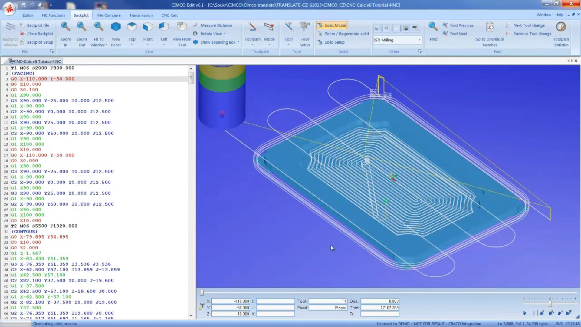This screenshot has height=327, width=581.
Task: Click the Tool field showing T1
Action: (328, 301)
